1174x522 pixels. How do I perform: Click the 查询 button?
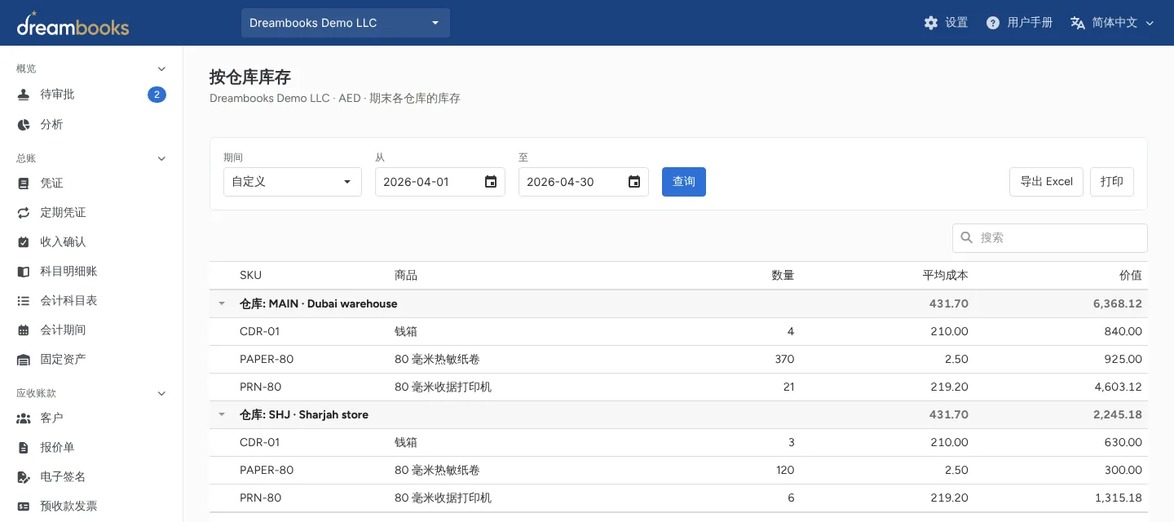pyautogui.click(x=684, y=182)
